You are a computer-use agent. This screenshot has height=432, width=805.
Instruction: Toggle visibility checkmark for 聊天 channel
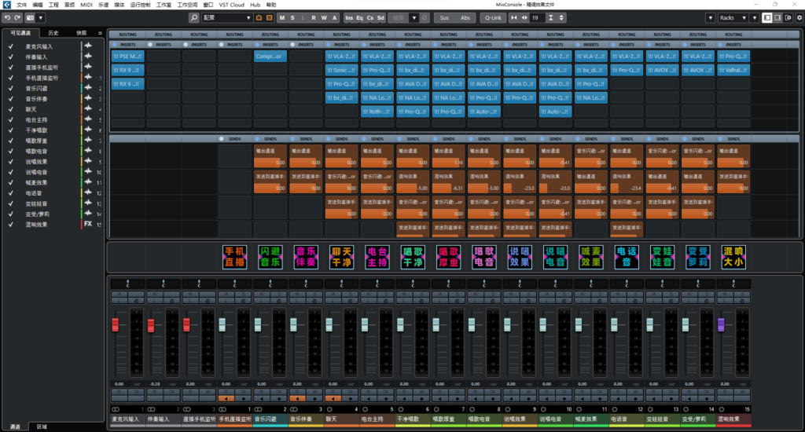click(11, 109)
